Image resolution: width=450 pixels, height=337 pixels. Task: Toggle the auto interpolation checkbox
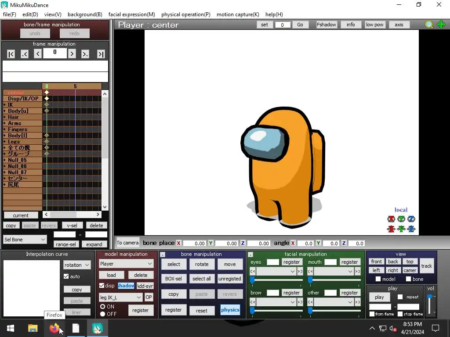[66, 276]
